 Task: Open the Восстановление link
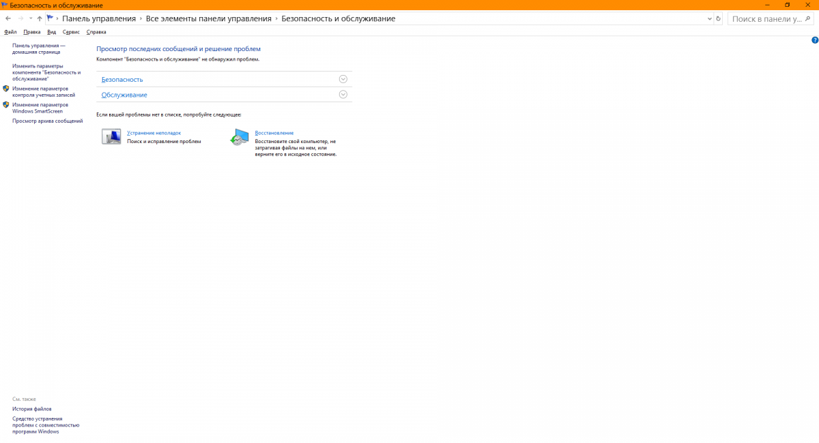[x=274, y=133]
